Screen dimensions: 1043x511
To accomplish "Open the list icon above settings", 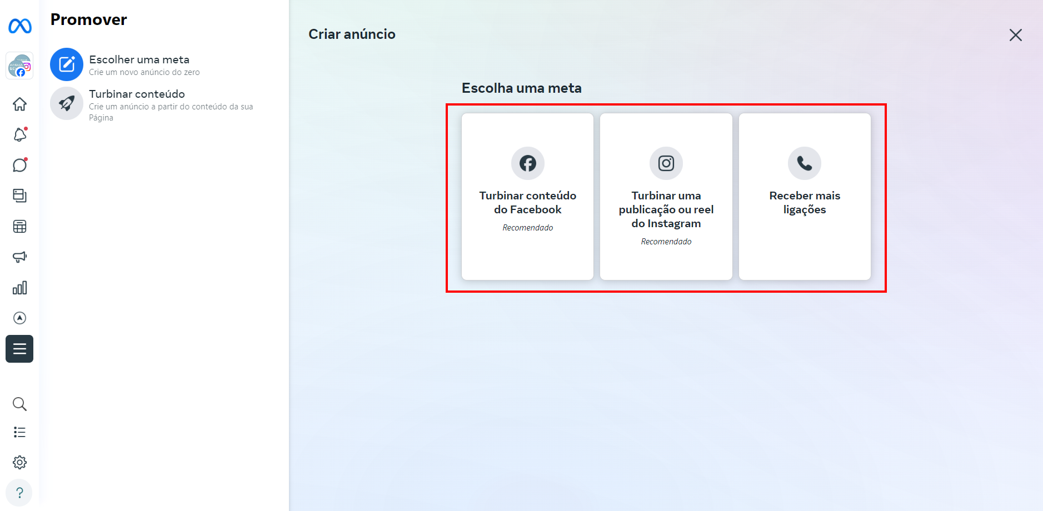I will (x=19, y=432).
